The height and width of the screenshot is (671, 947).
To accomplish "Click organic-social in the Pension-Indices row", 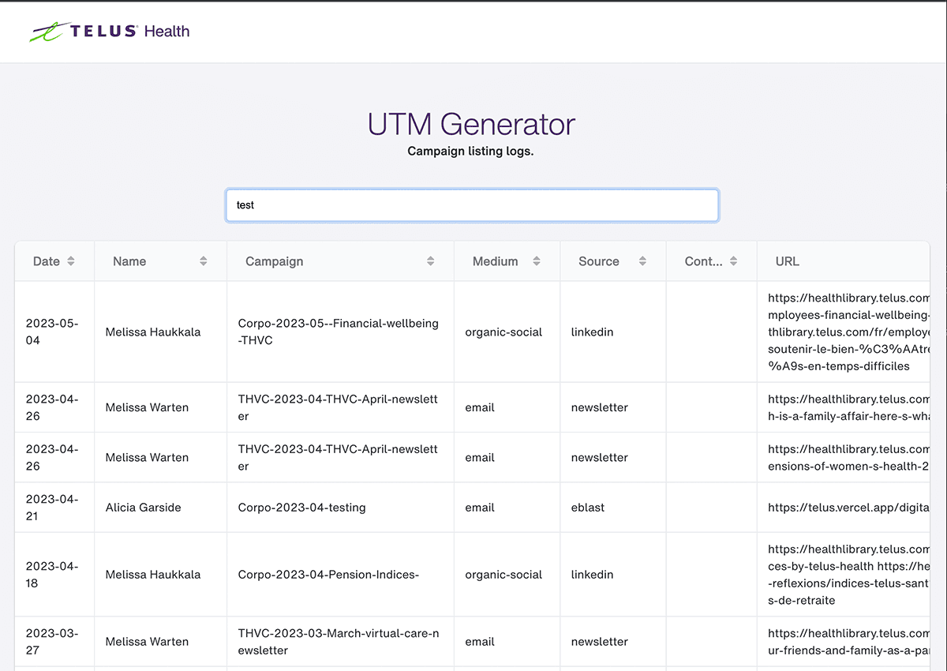I will coord(503,575).
